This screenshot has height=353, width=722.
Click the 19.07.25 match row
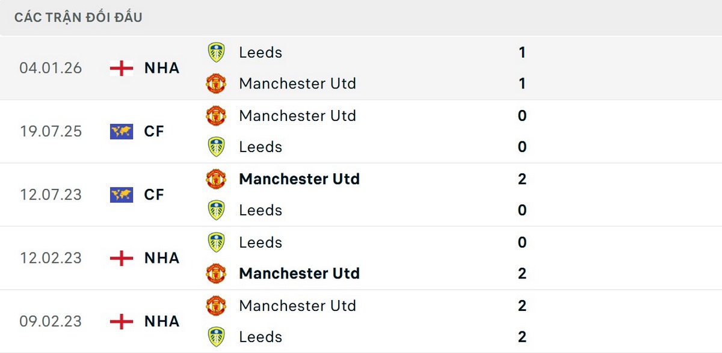point(361,131)
